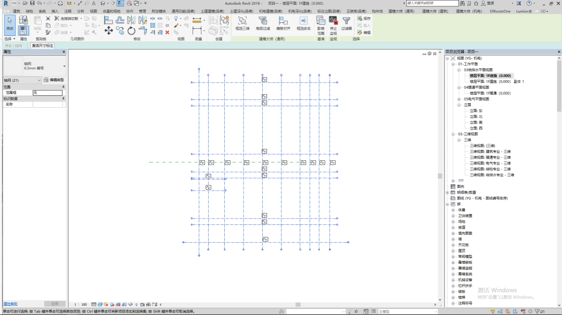Viewport: 562px width, 315px height.
Task: Click the 1 : 100 view scale button
Action: pos(81,305)
